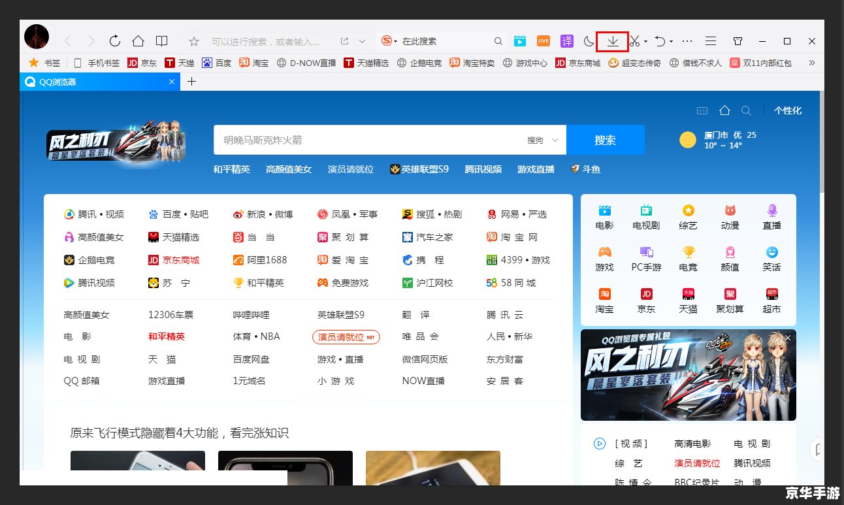Open 电竞 trophy category icon

coord(688,259)
